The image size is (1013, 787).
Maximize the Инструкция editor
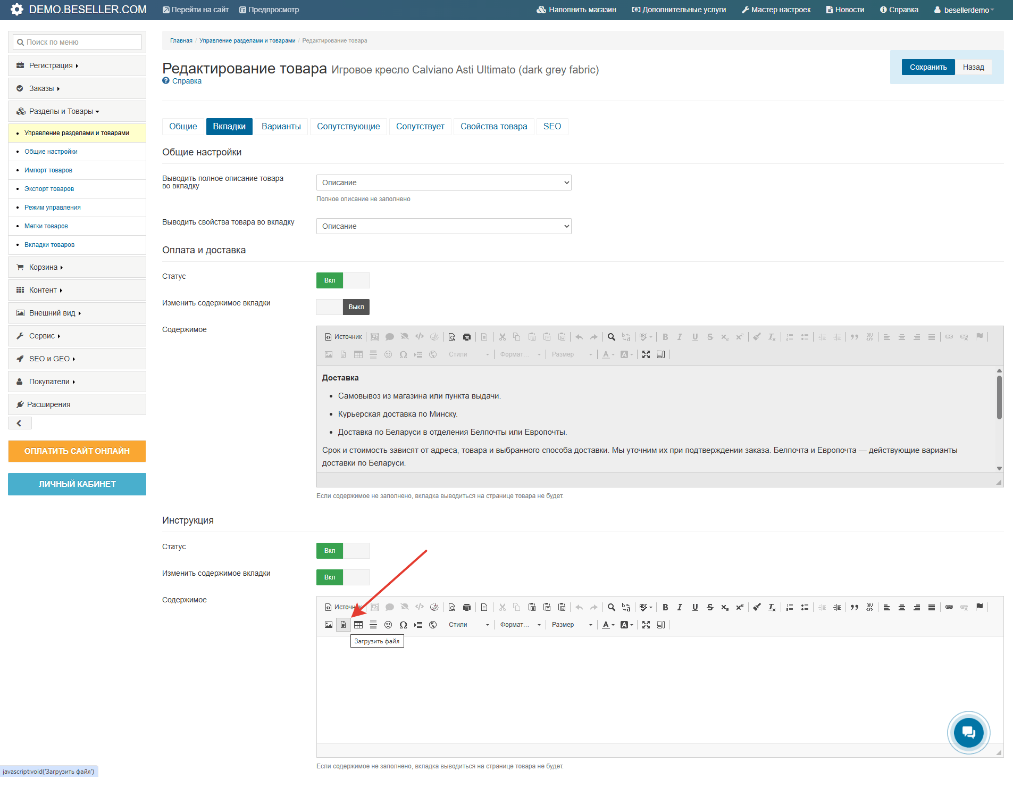point(646,625)
